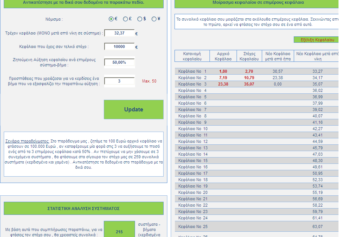Click the Κεφάλαιο Νο 18 row label
Screen dimensions: 340x237
193,180
